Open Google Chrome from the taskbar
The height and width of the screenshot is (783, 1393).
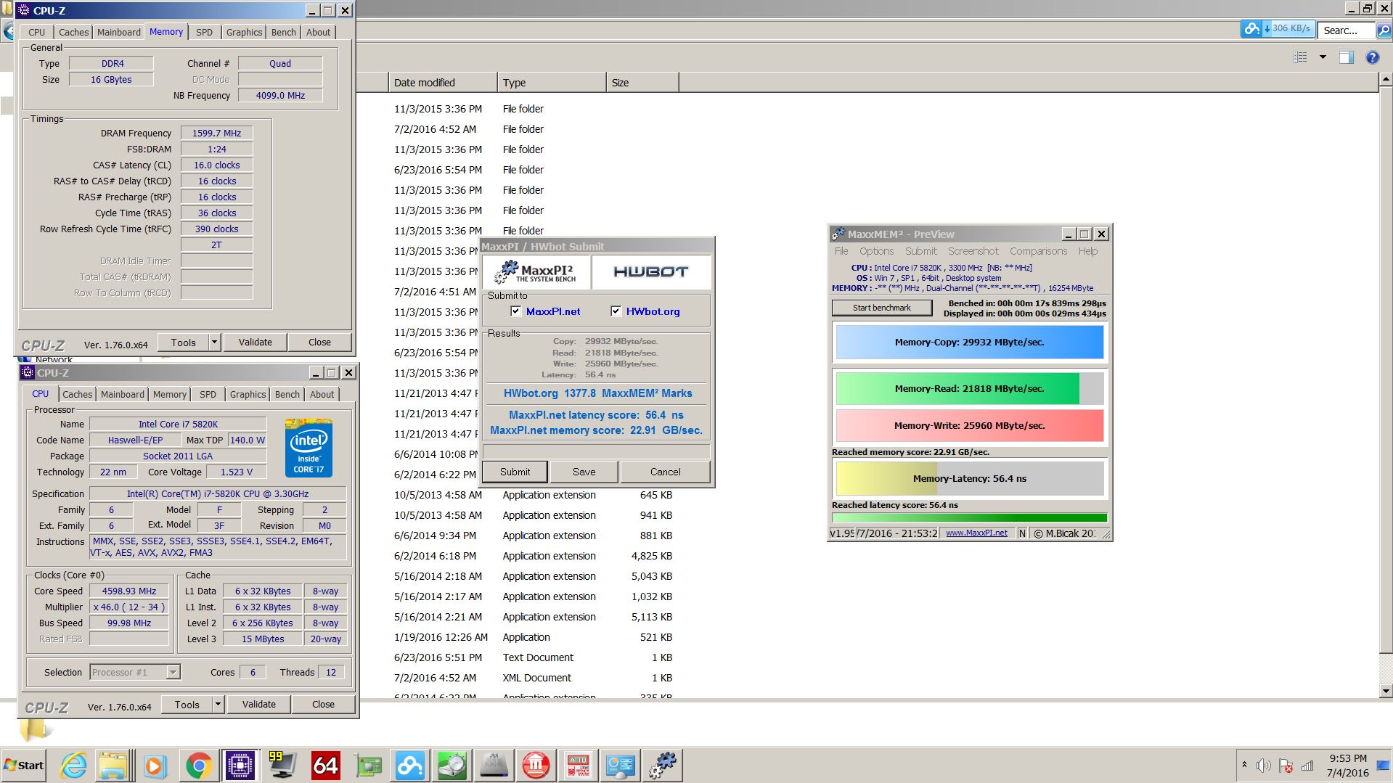pos(198,766)
